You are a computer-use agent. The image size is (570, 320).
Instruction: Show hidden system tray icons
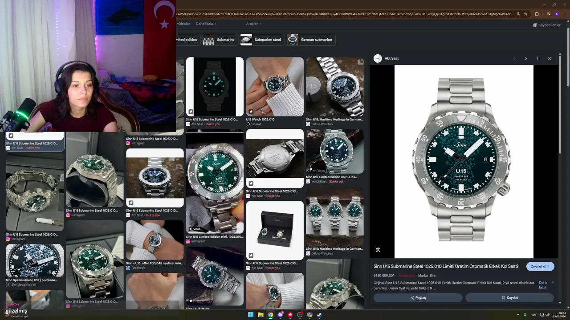(x=518, y=315)
